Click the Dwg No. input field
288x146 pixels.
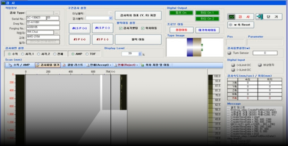(x=43, y=23)
